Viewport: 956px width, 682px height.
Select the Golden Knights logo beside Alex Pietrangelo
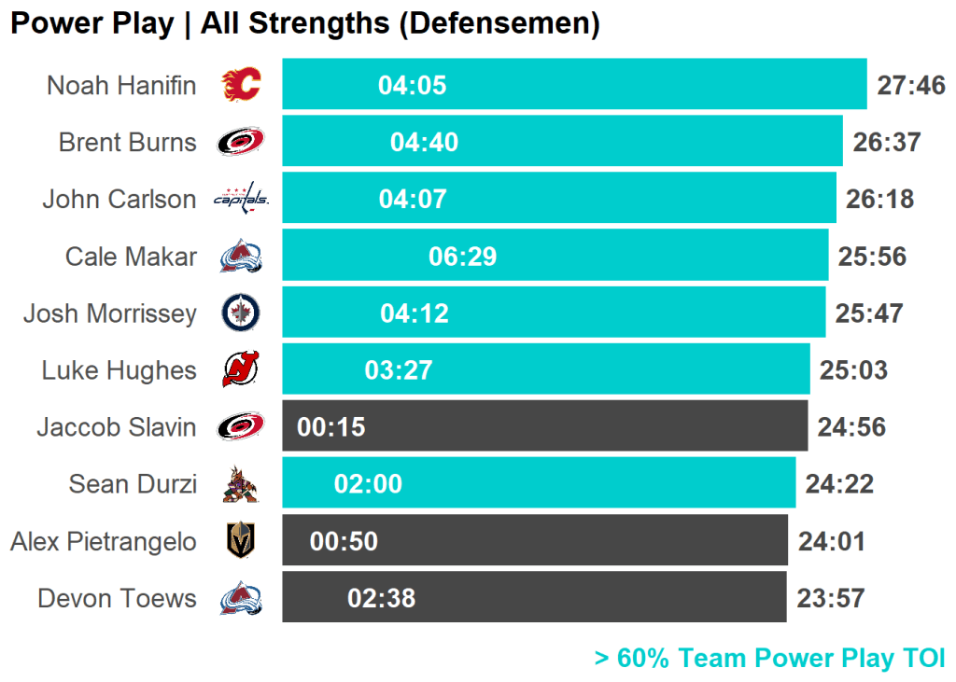pyautogui.click(x=241, y=541)
